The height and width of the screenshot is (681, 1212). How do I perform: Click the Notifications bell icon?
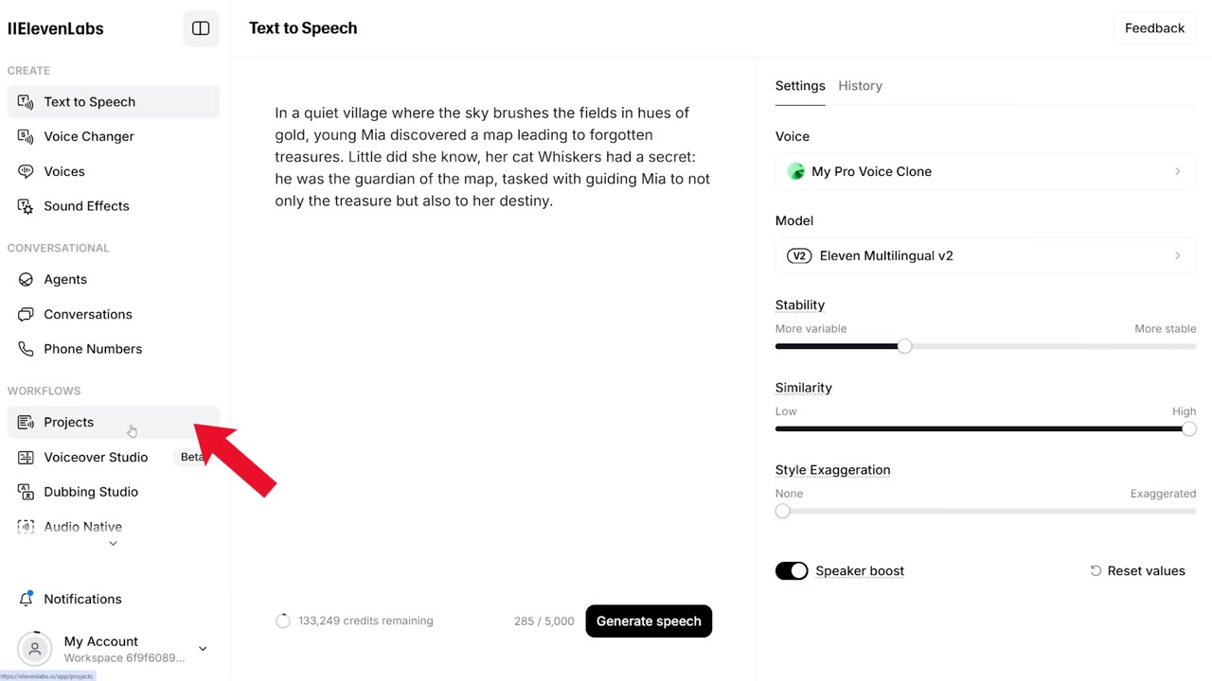click(x=26, y=599)
